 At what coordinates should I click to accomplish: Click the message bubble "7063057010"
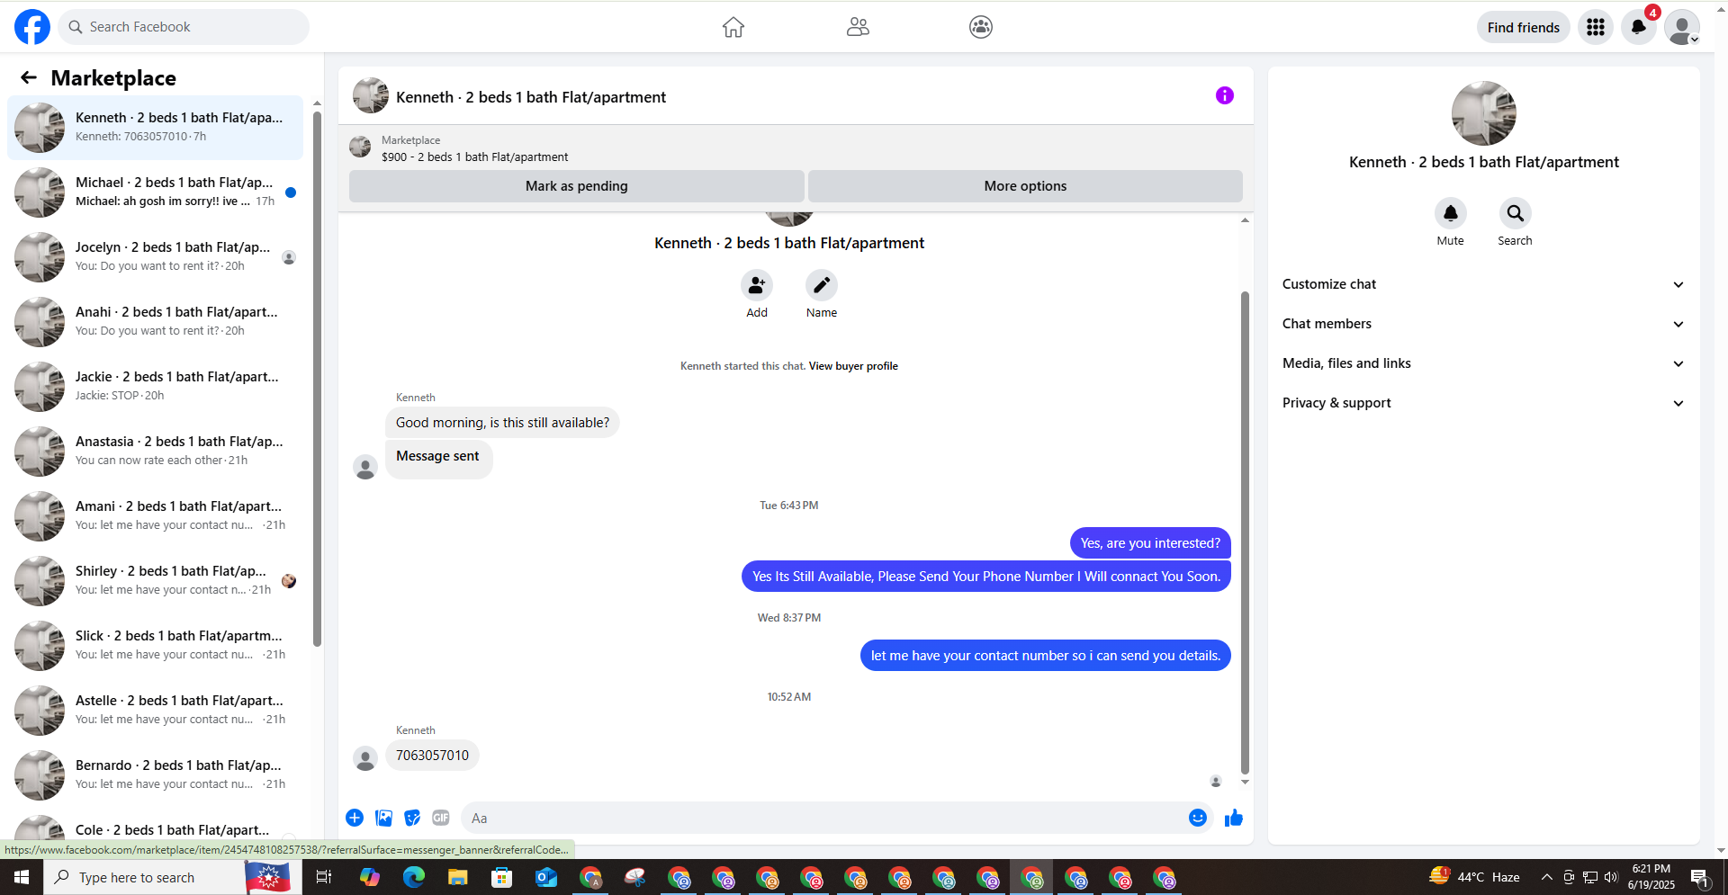432,756
